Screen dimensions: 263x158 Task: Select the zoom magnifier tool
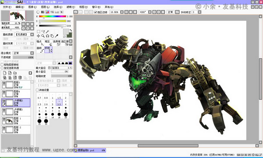point(43,36)
